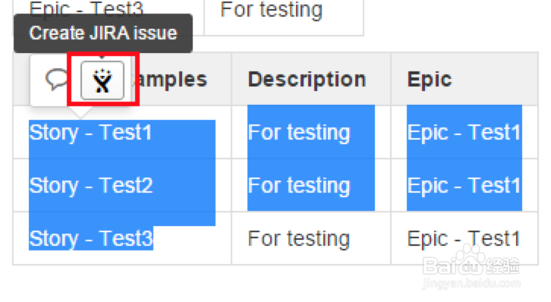Click the Create JIRA issue tooltip

pos(103,33)
